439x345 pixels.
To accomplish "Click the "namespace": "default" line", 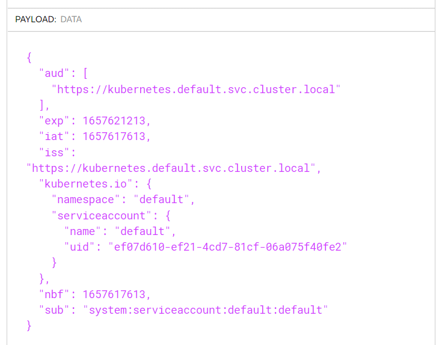I will point(123,200).
